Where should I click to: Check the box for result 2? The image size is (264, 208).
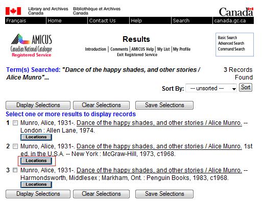(x=15, y=146)
